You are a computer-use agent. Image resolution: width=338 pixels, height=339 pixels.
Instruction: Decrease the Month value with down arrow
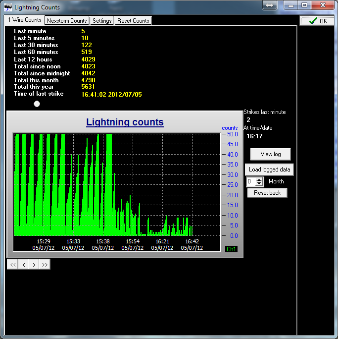coord(259,184)
